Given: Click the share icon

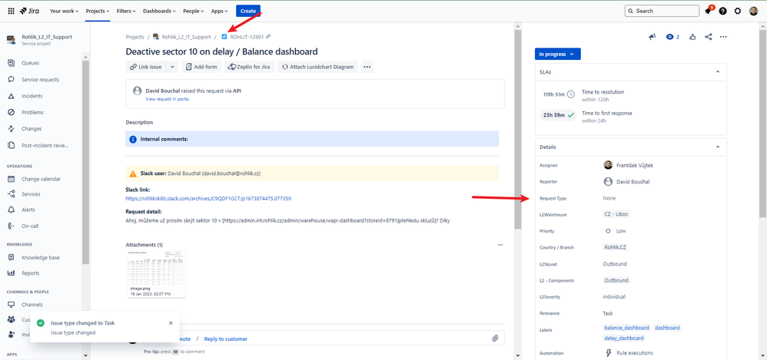Looking at the screenshot, I should pyautogui.click(x=708, y=37).
